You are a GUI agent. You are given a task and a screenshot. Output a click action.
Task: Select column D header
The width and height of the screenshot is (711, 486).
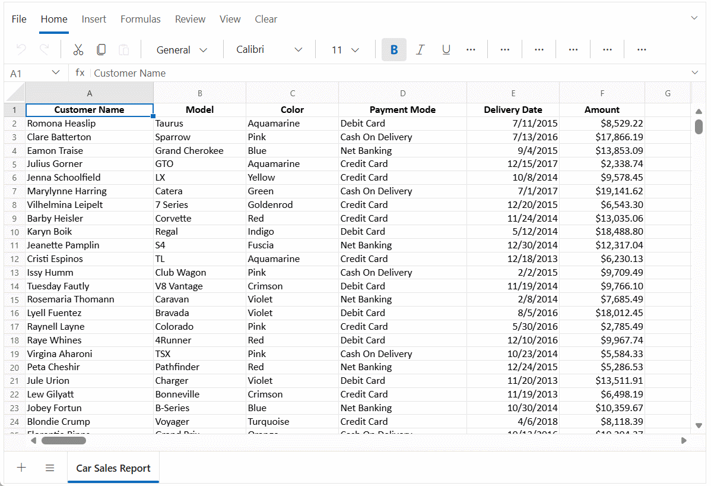click(402, 93)
